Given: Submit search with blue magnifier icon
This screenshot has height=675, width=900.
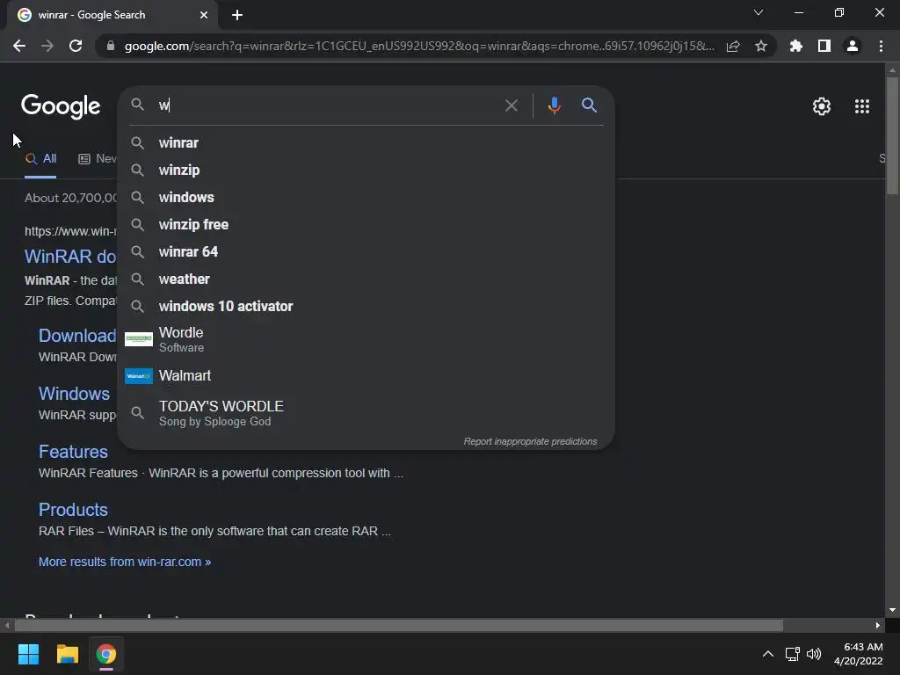Looking at the screenshot, I should coord(590,105).
